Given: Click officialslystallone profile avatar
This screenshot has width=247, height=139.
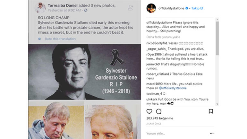Looking at the screenshot, I should coord(151,8).
